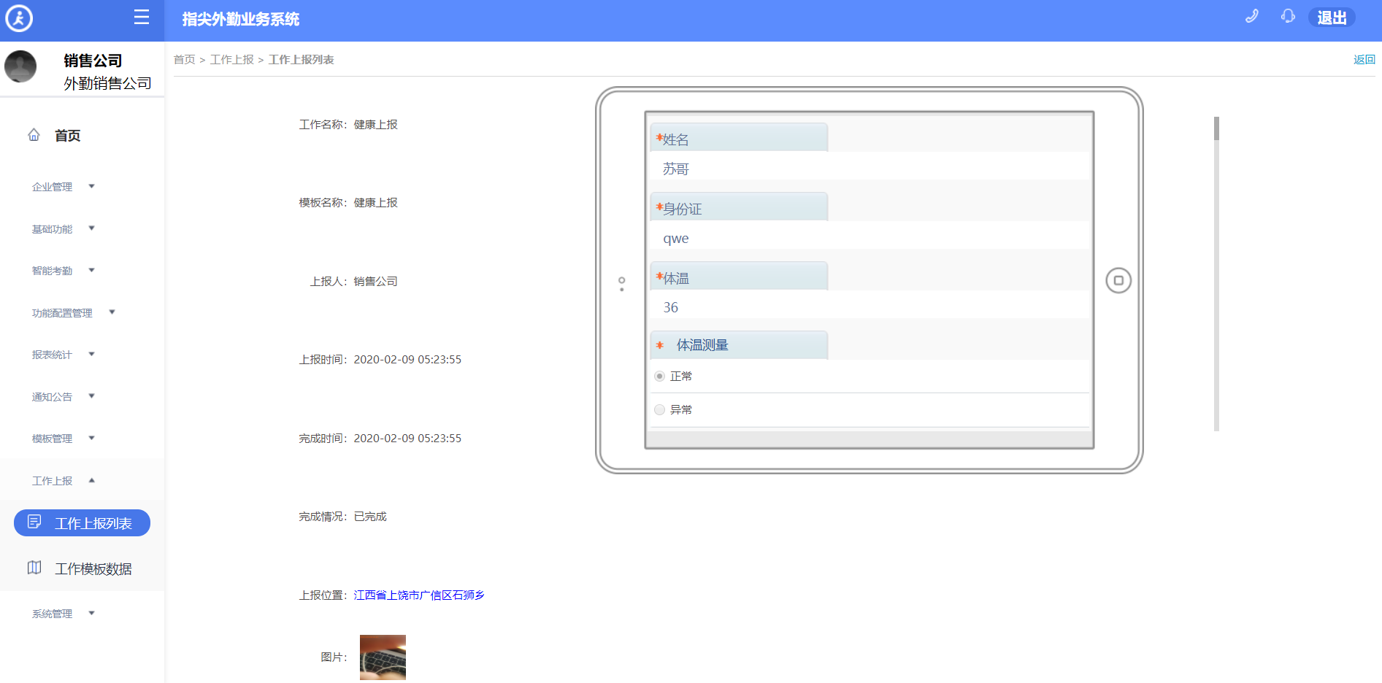Expand the 企业管理 menu
The width and height of the screenshot is (1382, 683).
[x=62, y=187]
